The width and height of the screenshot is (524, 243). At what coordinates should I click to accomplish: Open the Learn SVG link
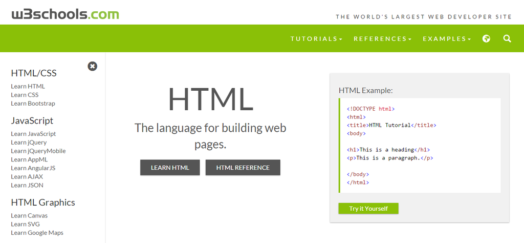click(26, 224)
